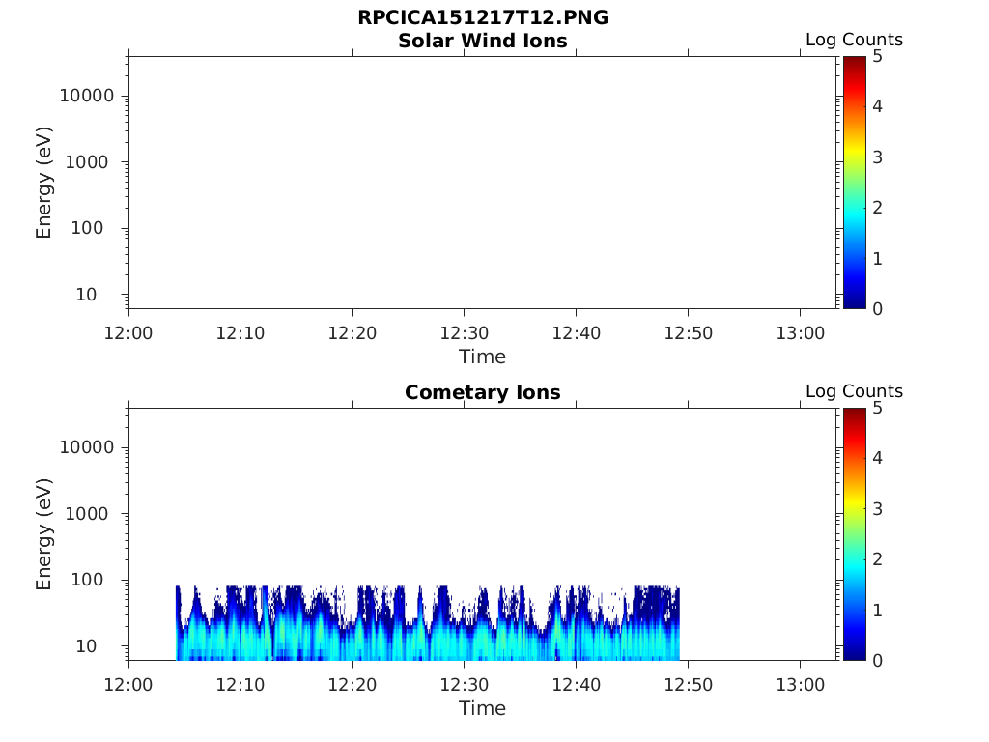The width and height of the screenshot is (989, 742).
Task: Select 100 energy tick in Solar Wind plot
Action: click(x=86, y=228)
